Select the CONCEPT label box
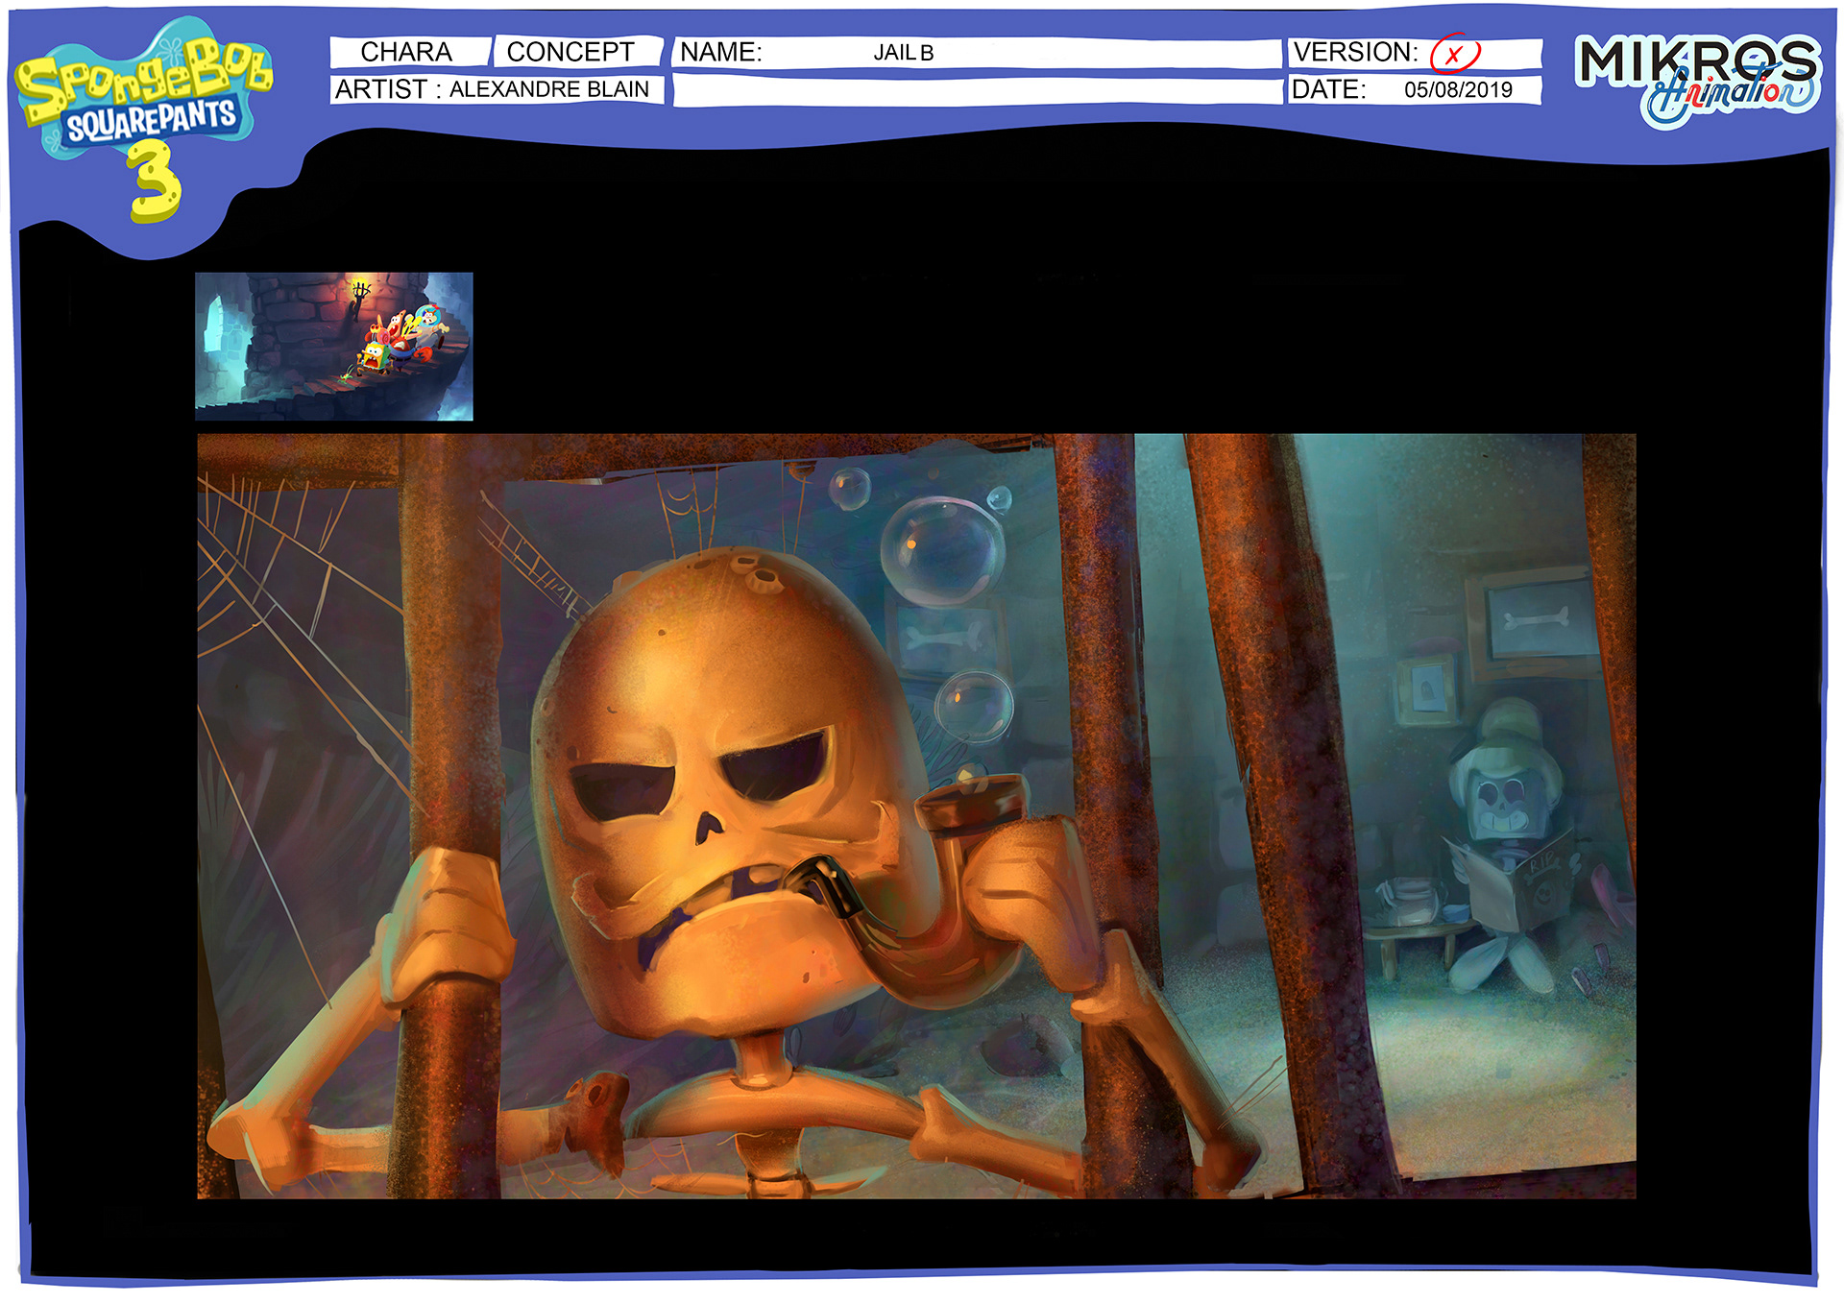The width and height of the screenshot is (1844, 1303). point(572,52)
